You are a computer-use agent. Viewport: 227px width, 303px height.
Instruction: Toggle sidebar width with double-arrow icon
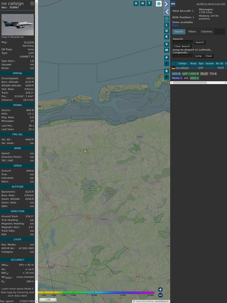click(x=173, y=4)
